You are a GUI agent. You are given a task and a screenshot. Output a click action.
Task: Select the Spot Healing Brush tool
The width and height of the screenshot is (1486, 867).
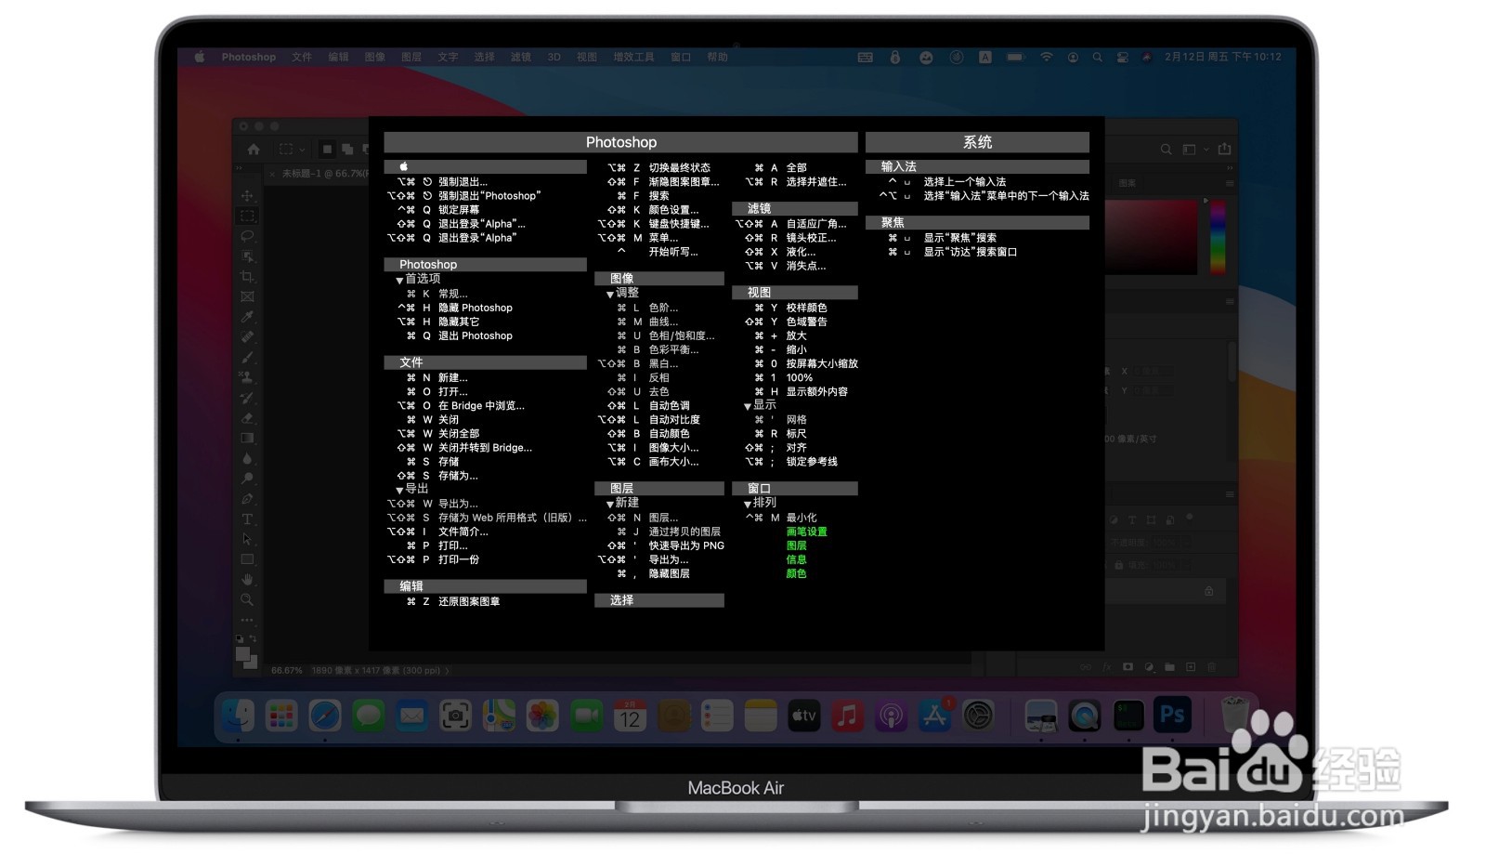pos(247,337)
